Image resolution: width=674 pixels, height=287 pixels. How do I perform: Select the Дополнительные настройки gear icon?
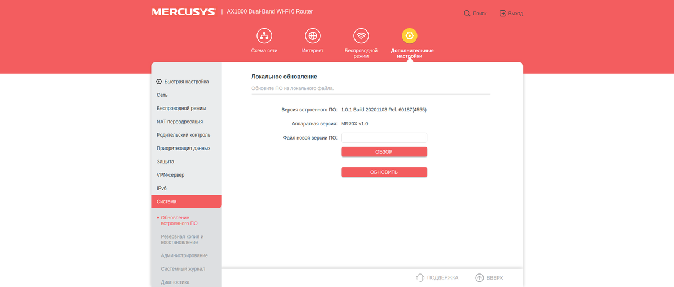410,36
